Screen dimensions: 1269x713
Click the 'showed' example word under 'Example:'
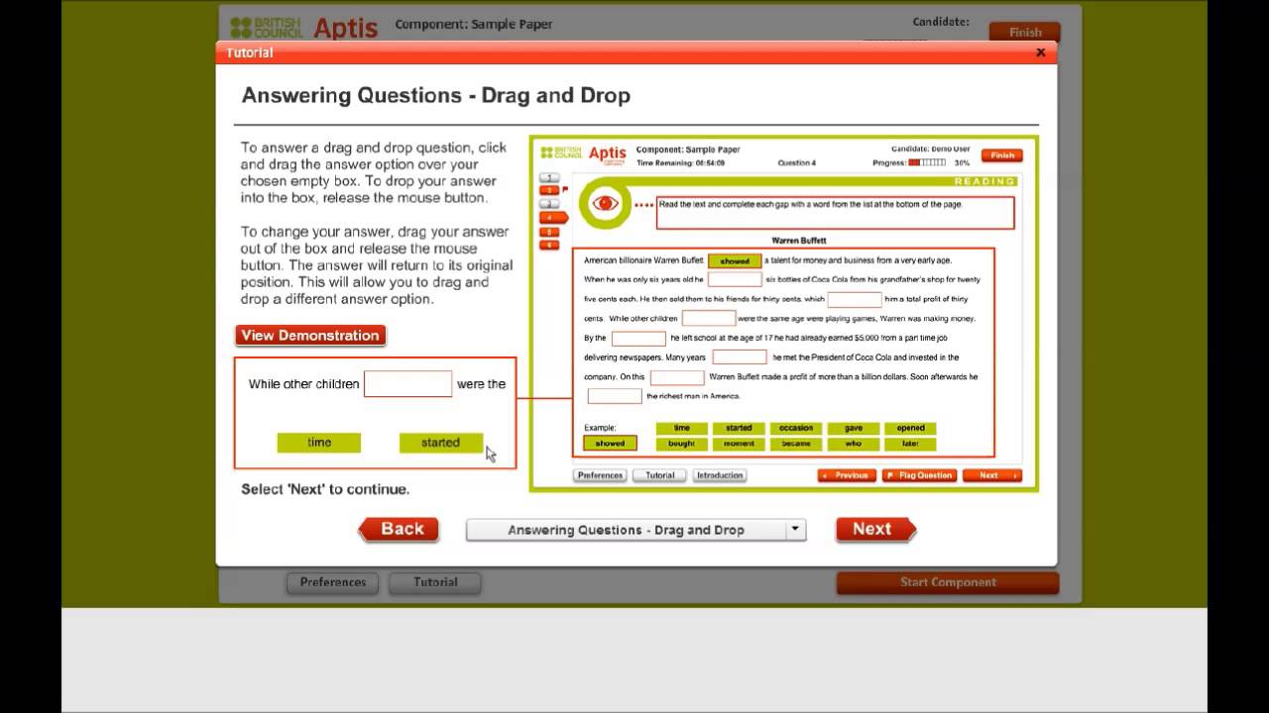(611, 444)
